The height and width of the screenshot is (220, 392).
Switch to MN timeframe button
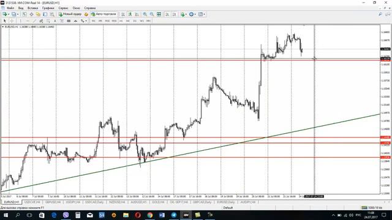[148, 21]
